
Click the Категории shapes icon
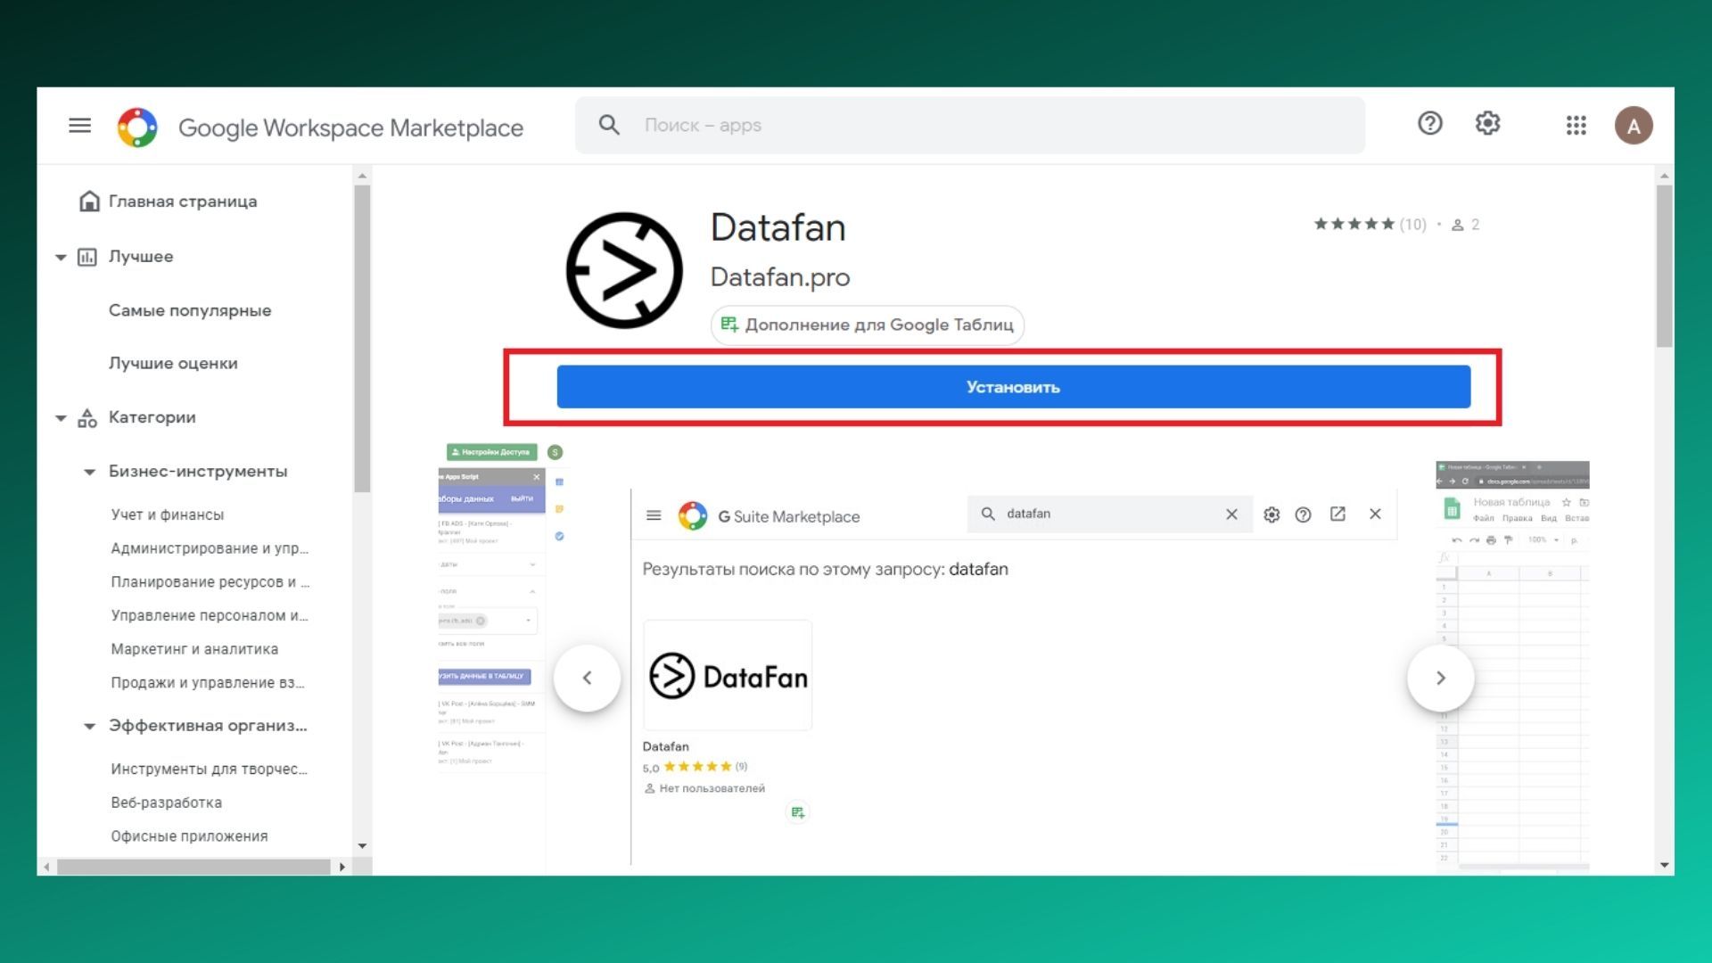click(x=87, y=417)
